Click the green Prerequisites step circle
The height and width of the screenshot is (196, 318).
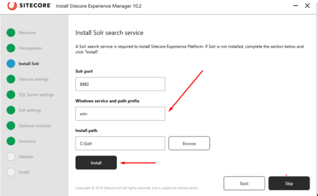[x=11, y=48]
